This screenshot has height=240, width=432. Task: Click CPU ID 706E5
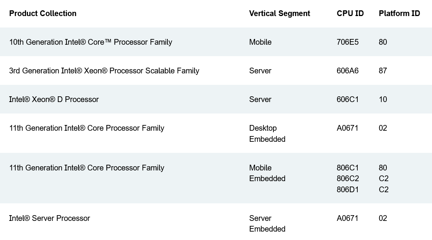click(x=347, y=42)
